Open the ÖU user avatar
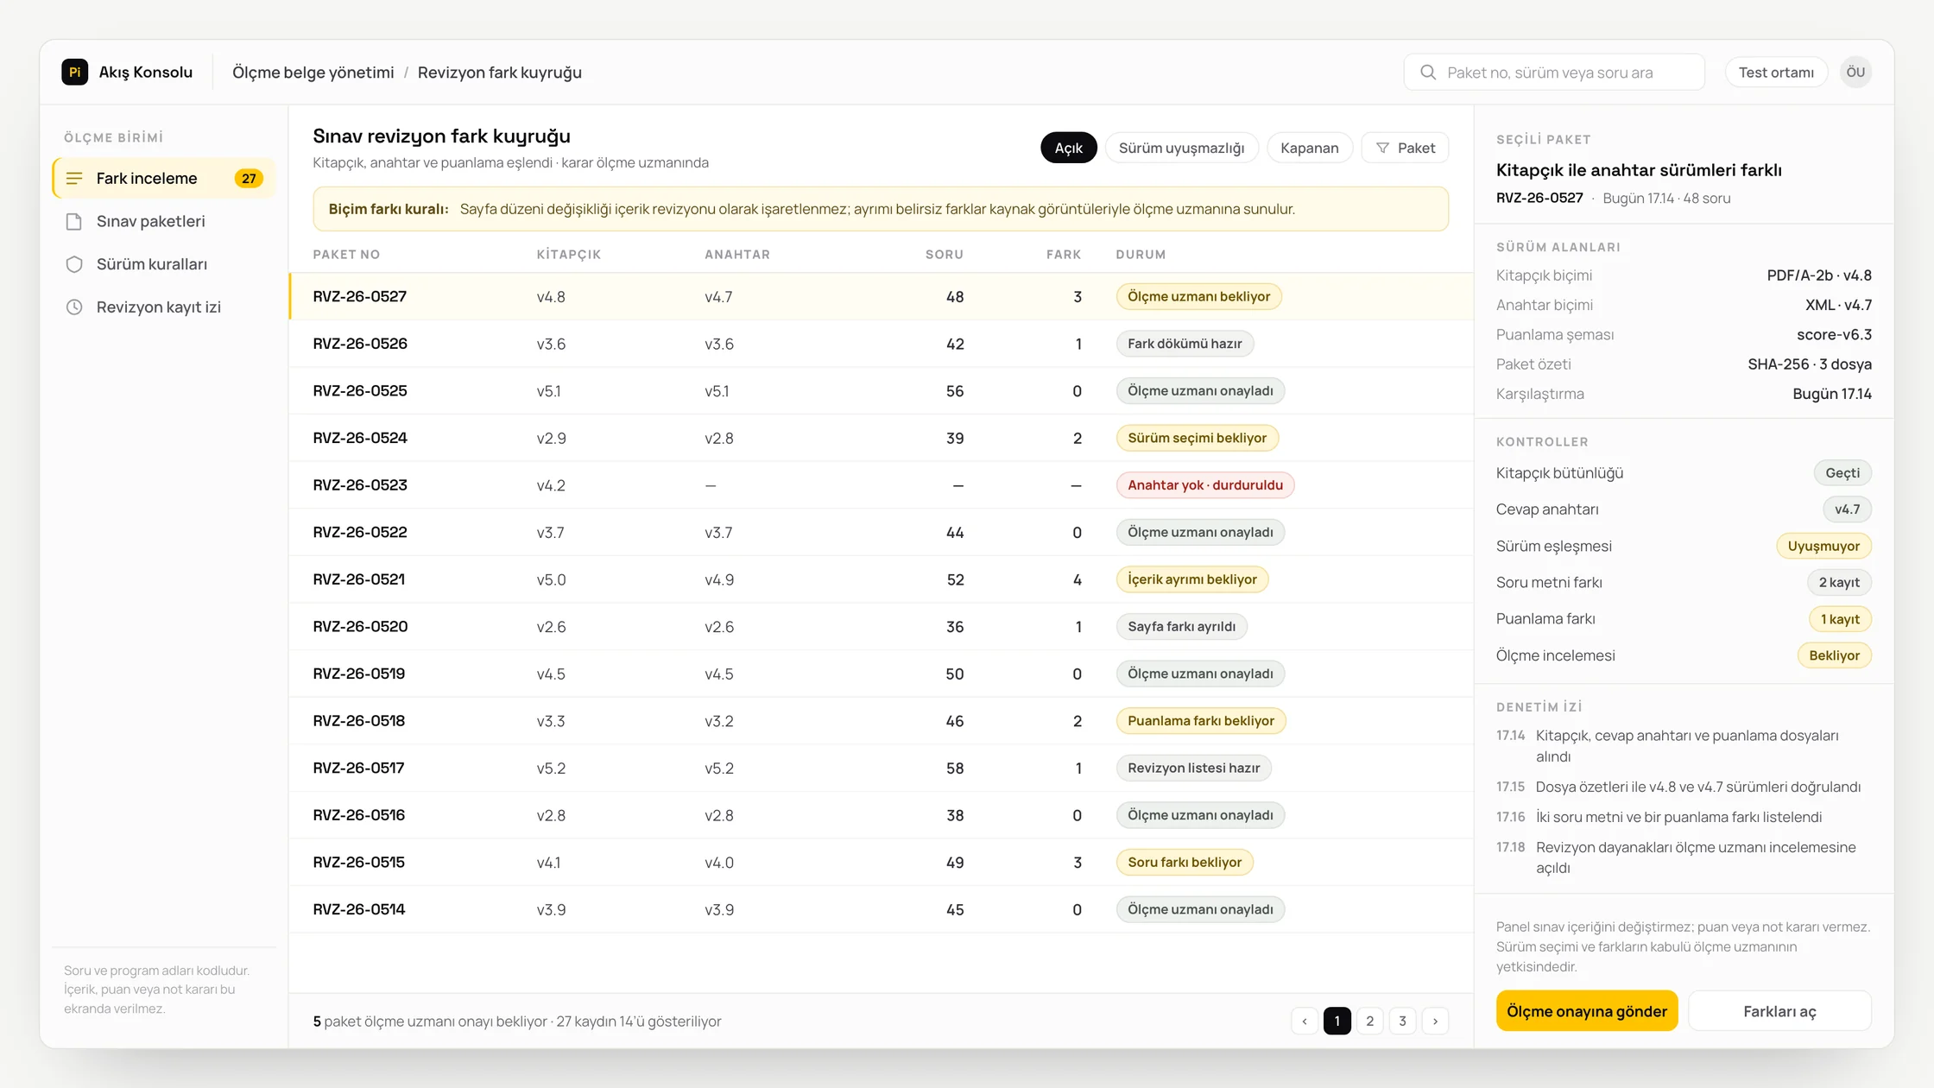The width and height of the screenshot is (1934, 1088). point(1855,73)
